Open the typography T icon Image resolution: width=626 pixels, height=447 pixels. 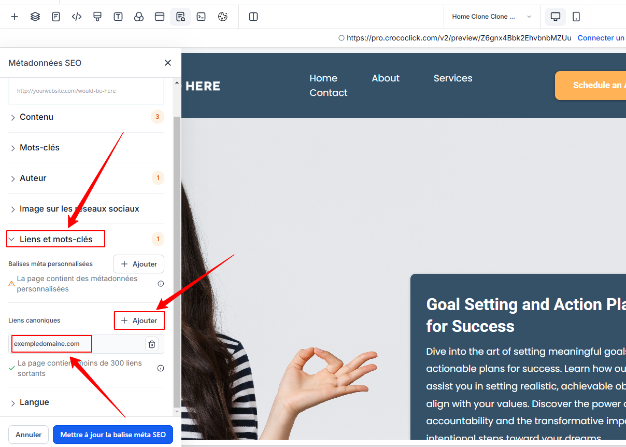[x=118, y=17]
